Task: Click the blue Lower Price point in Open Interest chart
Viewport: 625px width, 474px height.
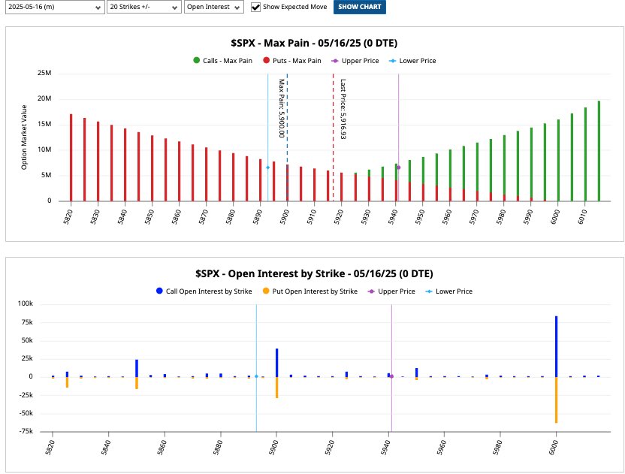Action: [x=256, y=376]
